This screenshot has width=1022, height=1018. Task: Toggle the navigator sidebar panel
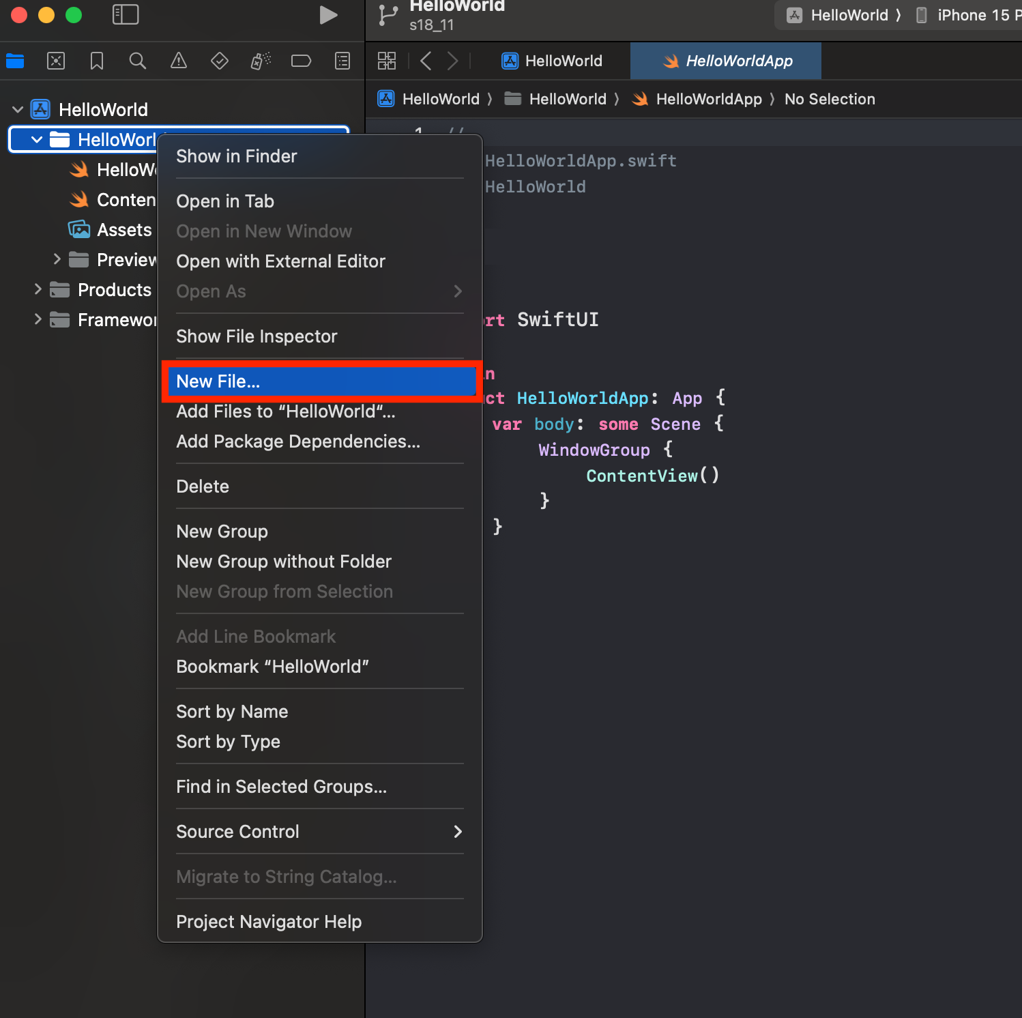pos(126,15)
